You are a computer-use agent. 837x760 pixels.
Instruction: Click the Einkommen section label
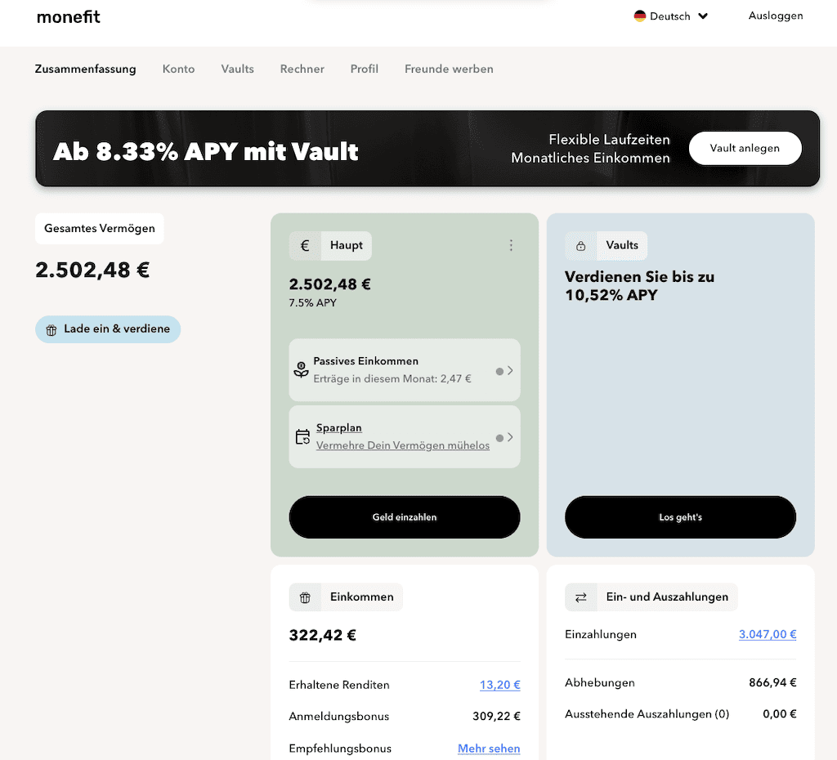361,597
